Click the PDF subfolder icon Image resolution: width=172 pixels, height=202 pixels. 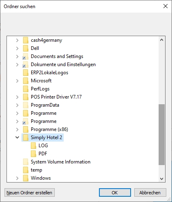pos(33,154)
